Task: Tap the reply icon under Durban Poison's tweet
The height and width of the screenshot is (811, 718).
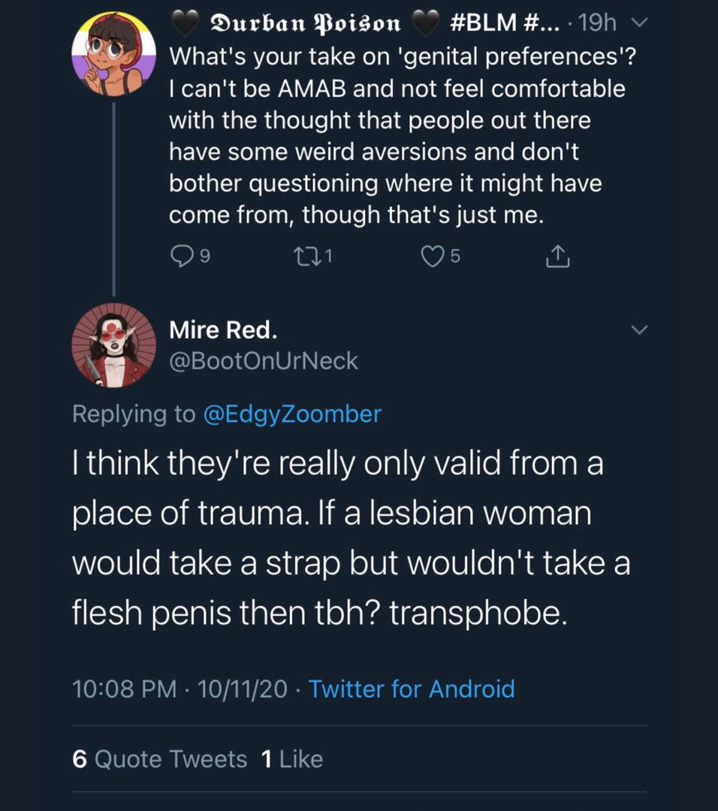Action: [x=183, y=258]
